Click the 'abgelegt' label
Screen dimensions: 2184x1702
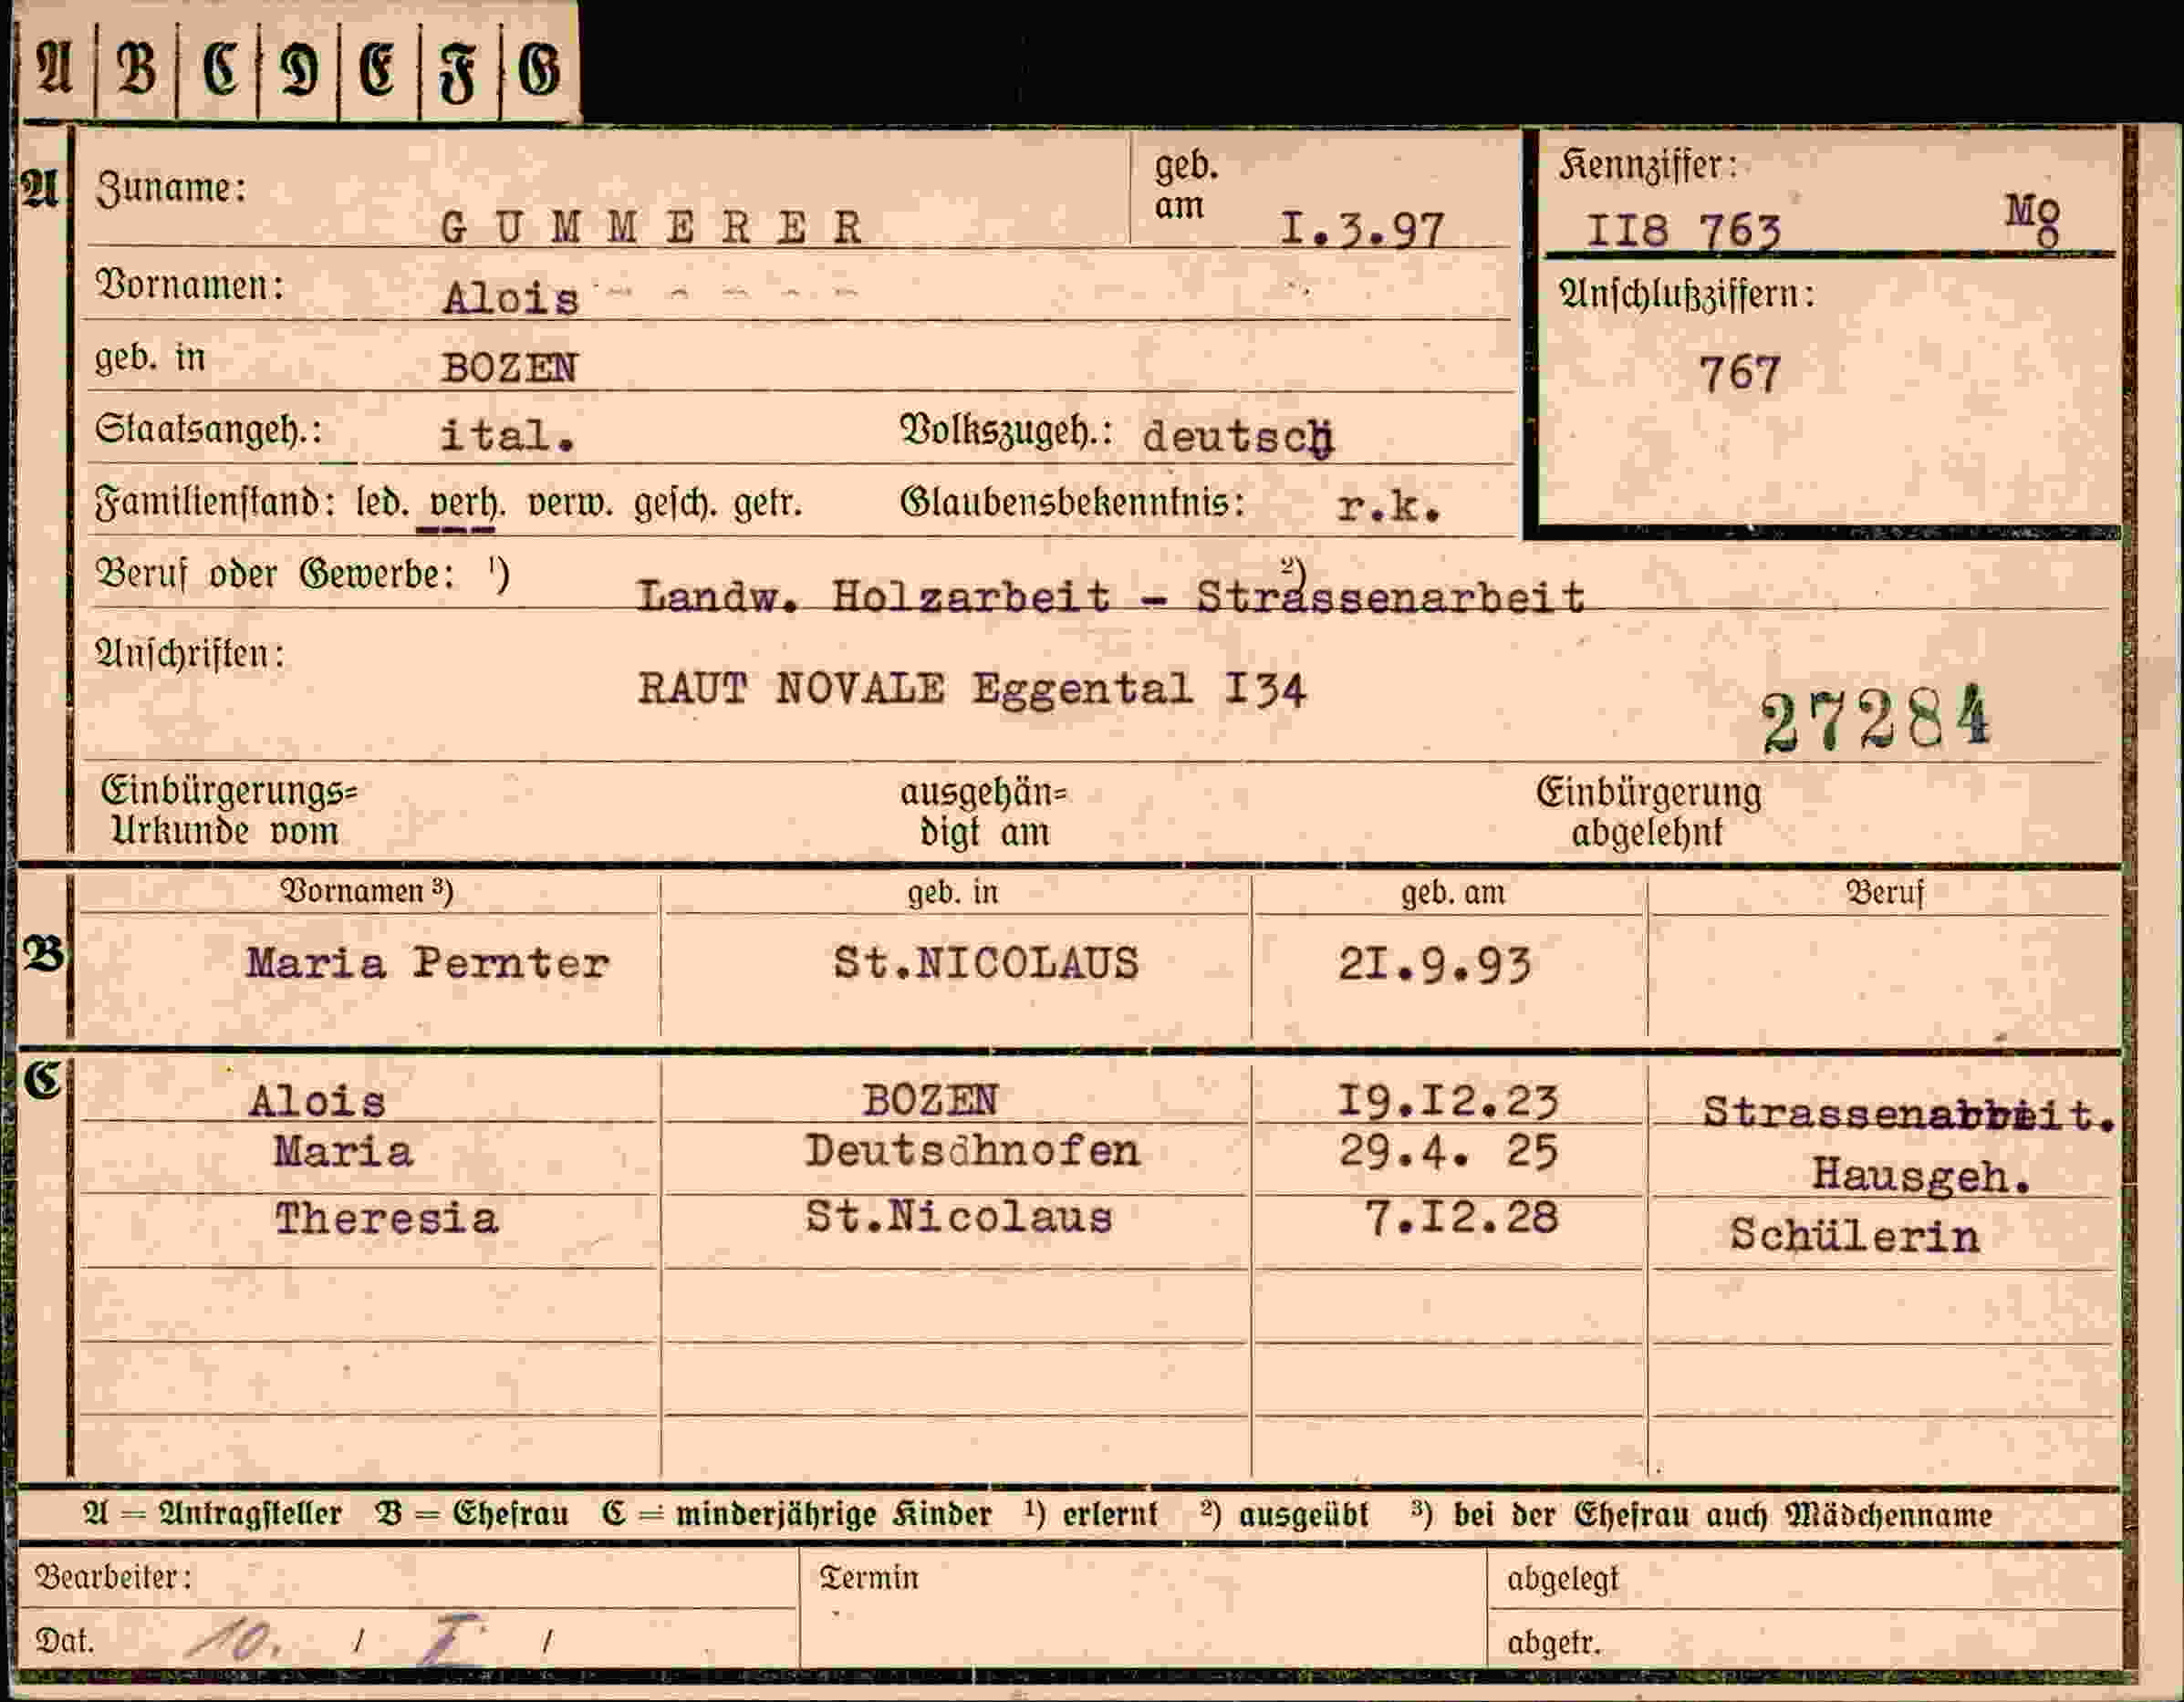pos(1562,1580)
